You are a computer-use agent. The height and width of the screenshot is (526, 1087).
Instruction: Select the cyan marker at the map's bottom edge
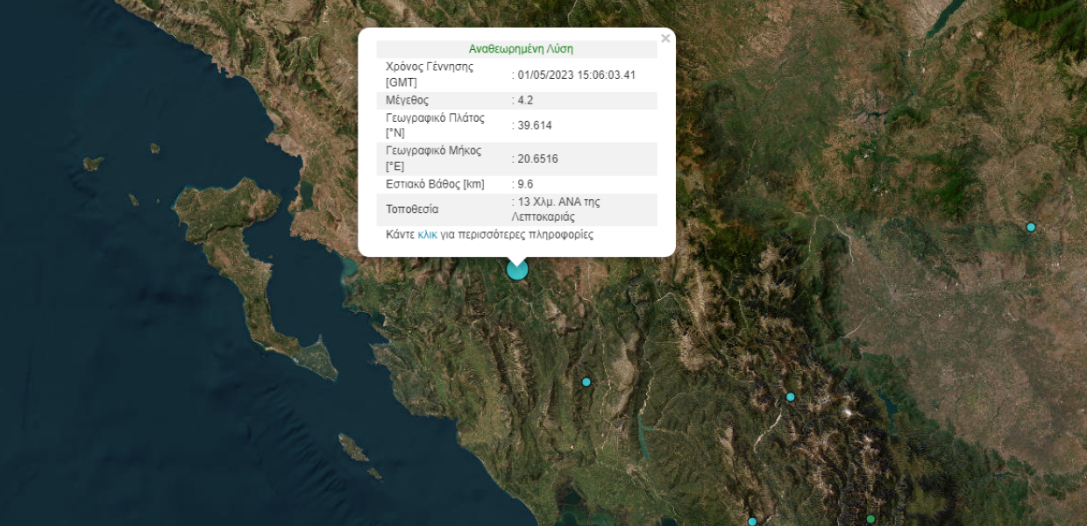click(x=752, y=522)
